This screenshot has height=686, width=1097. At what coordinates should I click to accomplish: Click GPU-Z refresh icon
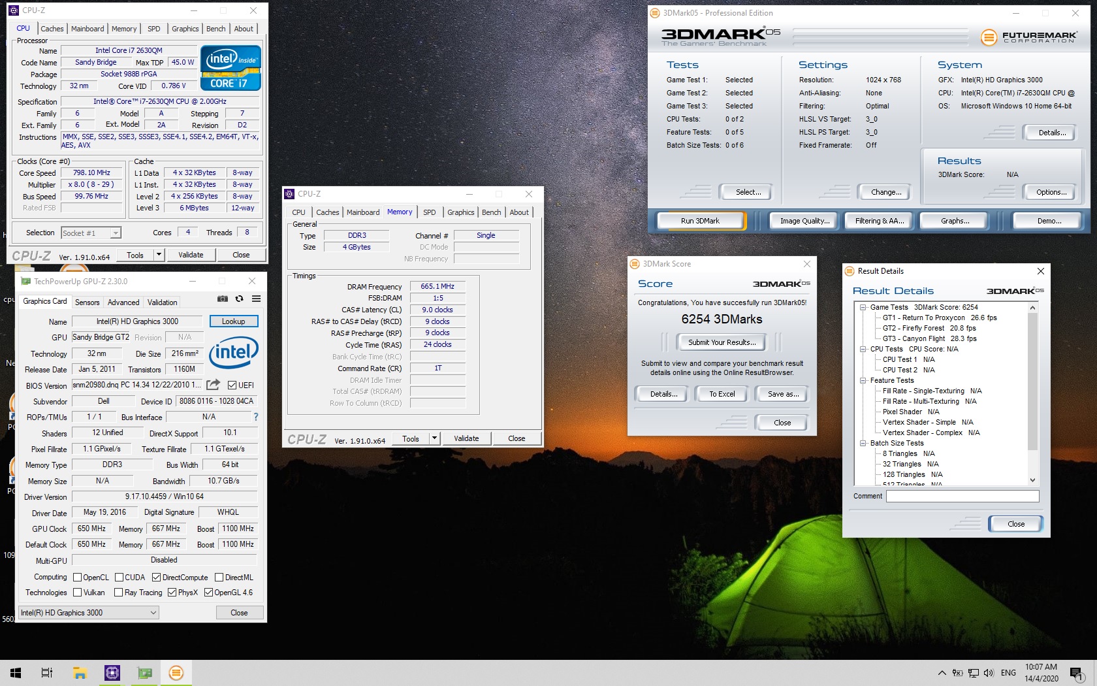click(x=240, y=299)
